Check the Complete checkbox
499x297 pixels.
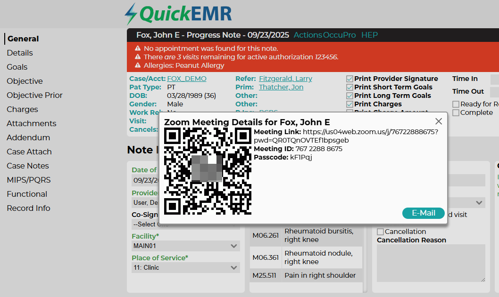click(x=456, y=113)
